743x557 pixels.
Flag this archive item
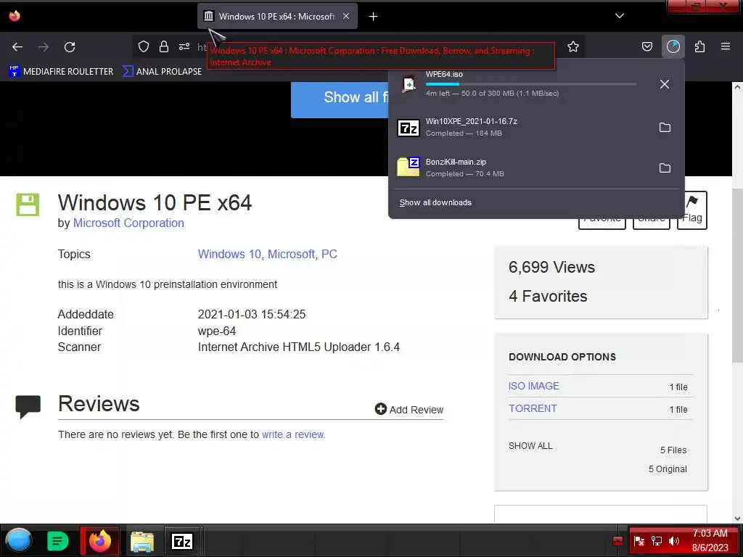[x=691, y=211]
